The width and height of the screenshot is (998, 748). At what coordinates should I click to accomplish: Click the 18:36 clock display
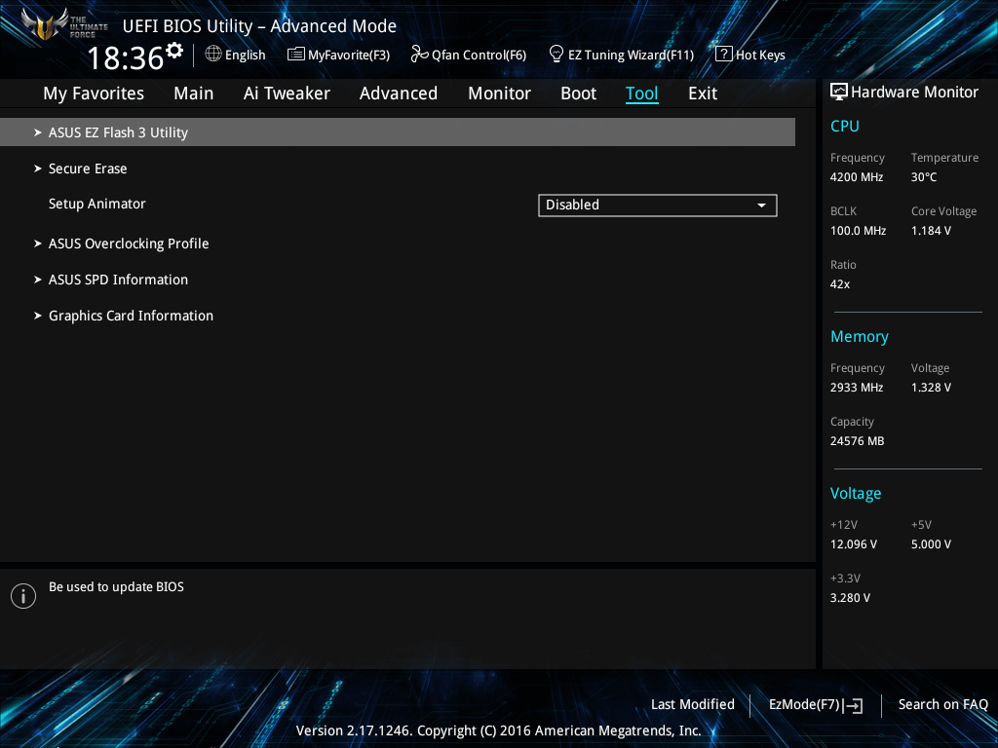click(126, 58)
